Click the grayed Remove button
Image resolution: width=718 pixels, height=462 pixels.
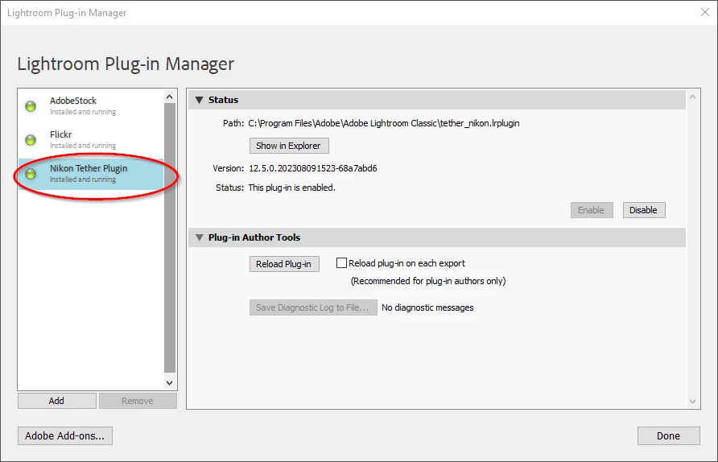tap(138, 401)
